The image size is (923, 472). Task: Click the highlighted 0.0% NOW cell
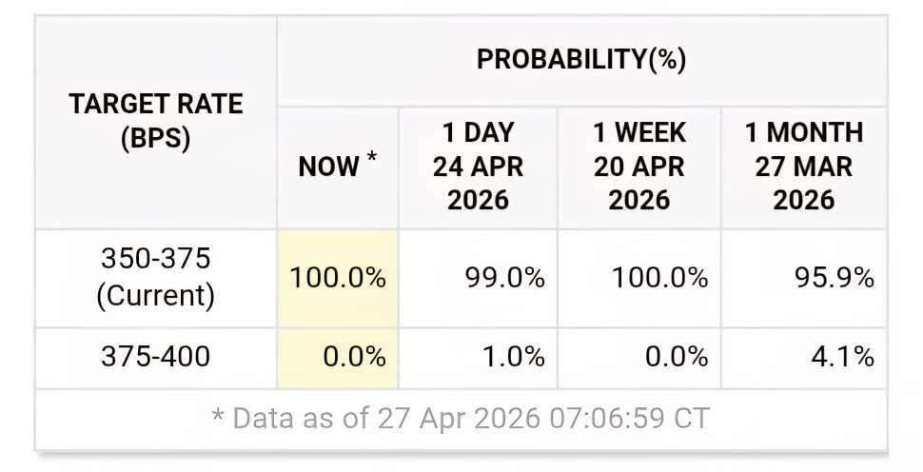(x=337, y=357)
